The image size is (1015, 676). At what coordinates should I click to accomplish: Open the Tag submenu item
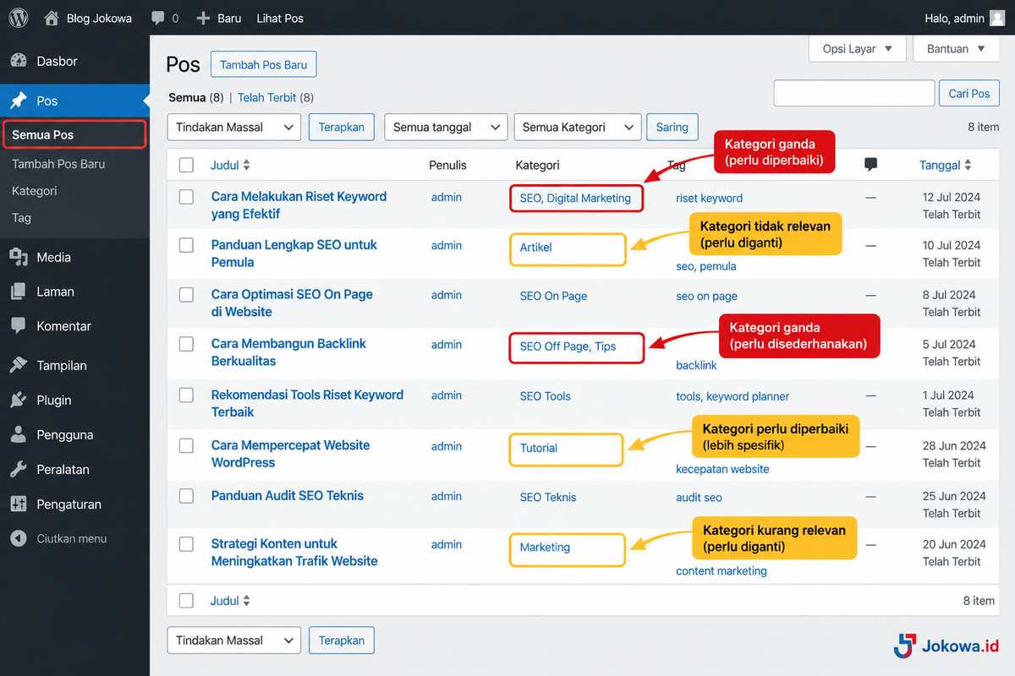point(21,218)
